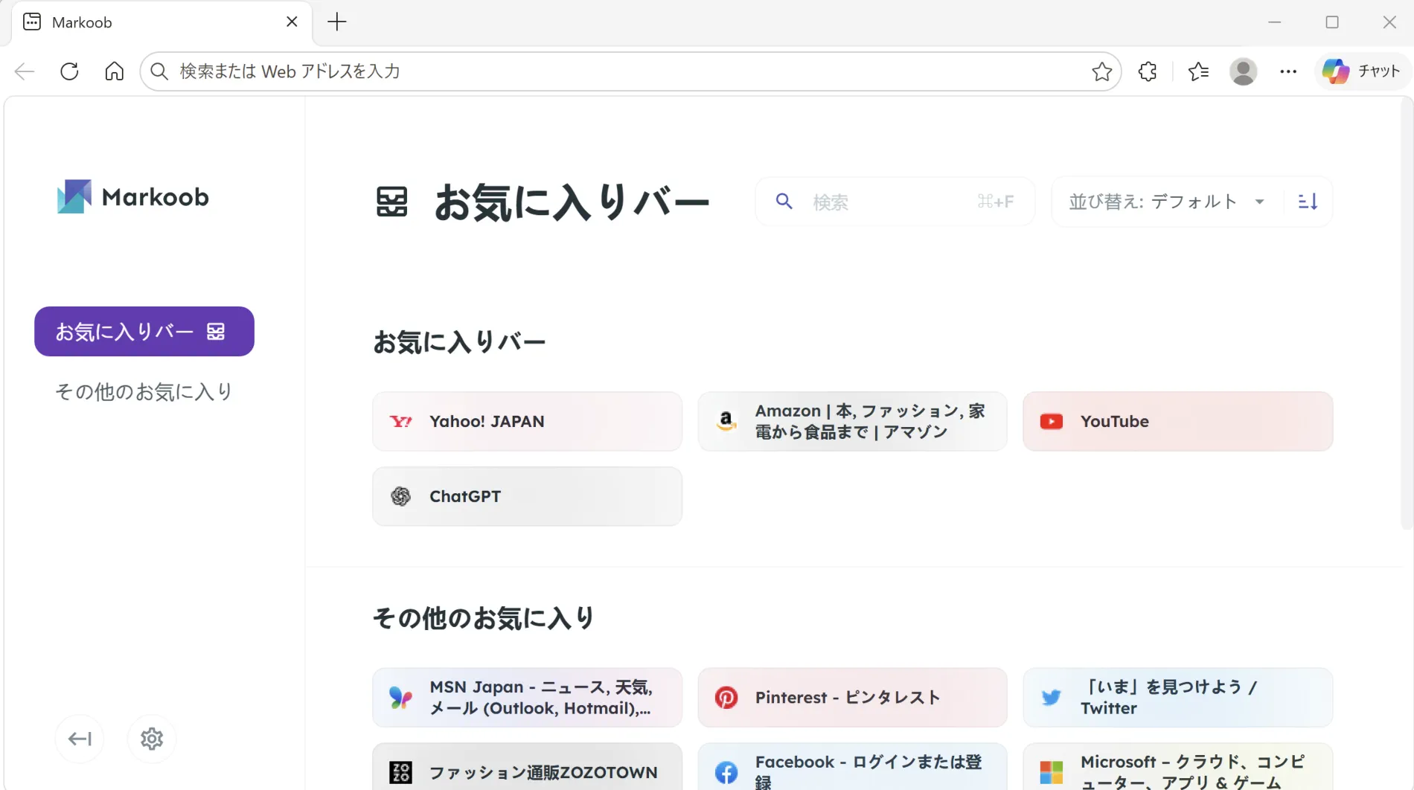The image size is (1414, 790).
Task: Open a new browser tab
Action: click(x=337, y=22)
